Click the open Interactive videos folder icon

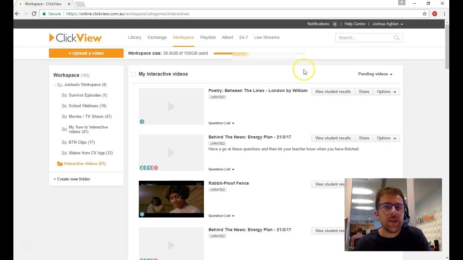pos(60,163)
